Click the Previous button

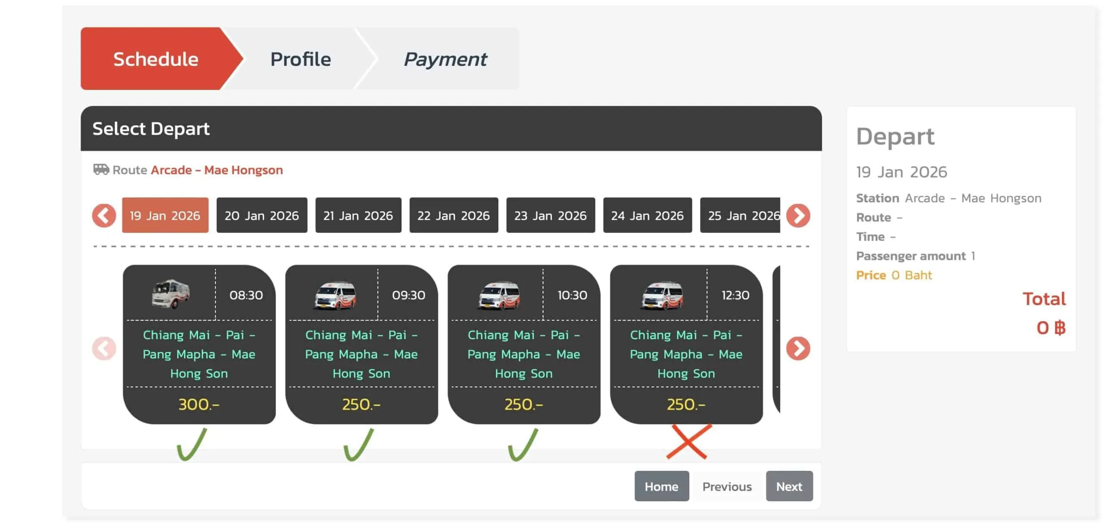(x=727, y=486)
